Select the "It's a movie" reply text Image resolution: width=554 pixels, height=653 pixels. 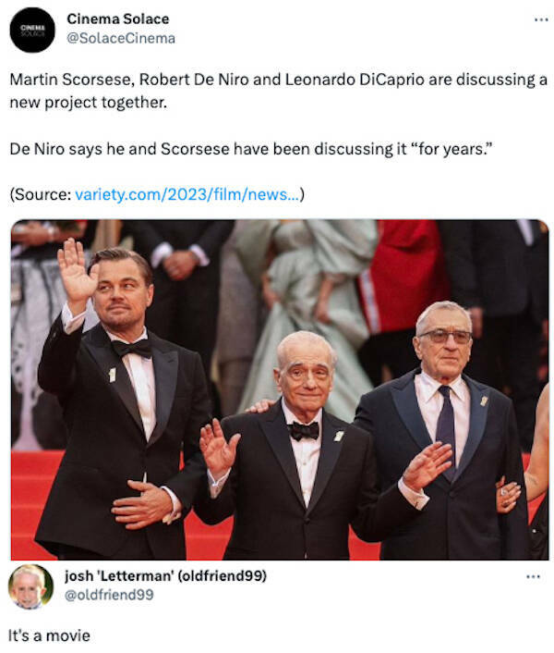(49, 635)
